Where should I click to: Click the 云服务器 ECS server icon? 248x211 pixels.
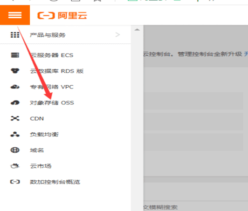(x=15, y=55)
